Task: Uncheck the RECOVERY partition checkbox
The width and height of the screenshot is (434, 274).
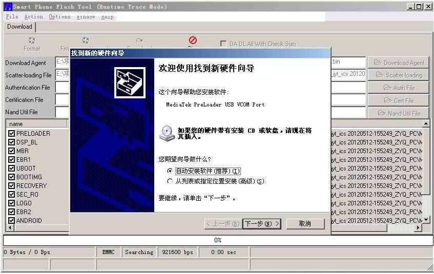Action: point(11,186)
